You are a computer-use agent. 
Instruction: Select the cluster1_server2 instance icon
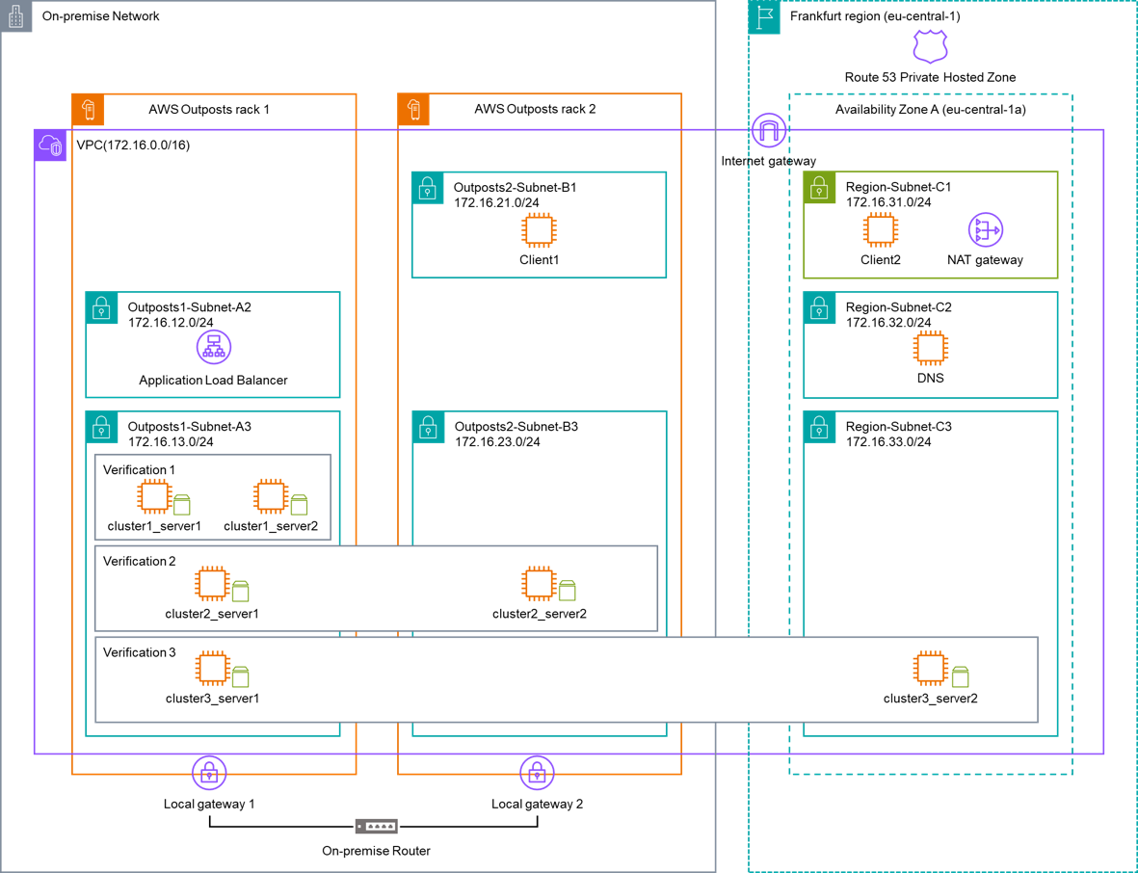[271, 496]
